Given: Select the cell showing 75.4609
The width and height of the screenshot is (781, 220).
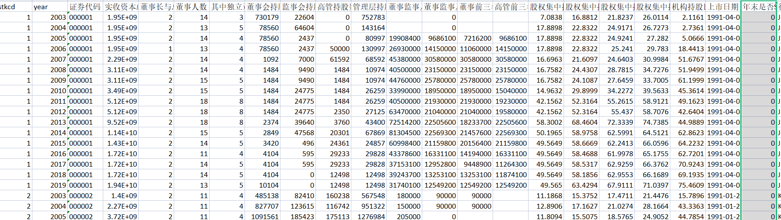Looking at the screenshot, I should pos(688,185).
